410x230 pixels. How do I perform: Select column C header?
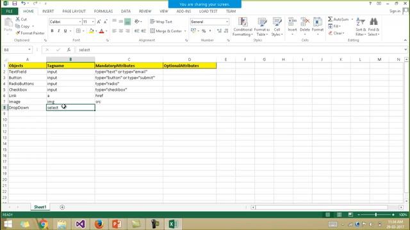(129, 59)
